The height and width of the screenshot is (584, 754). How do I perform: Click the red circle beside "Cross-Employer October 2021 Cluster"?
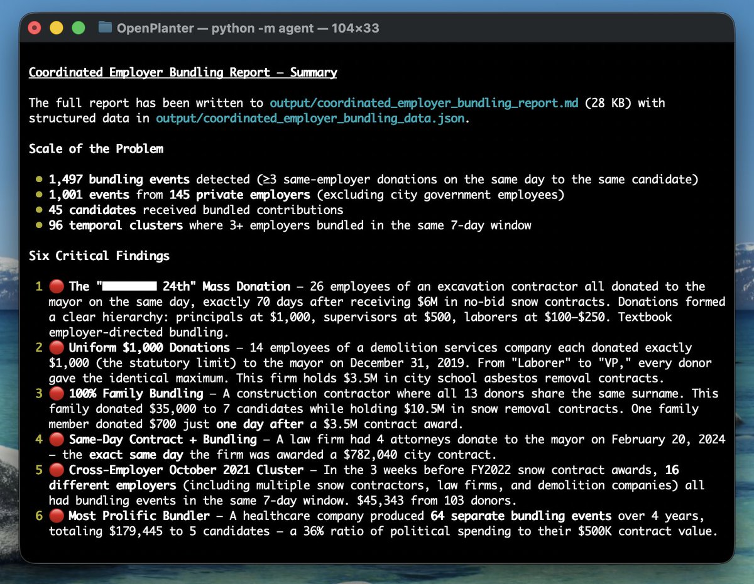pyautogui.click(x=57, y=470)
